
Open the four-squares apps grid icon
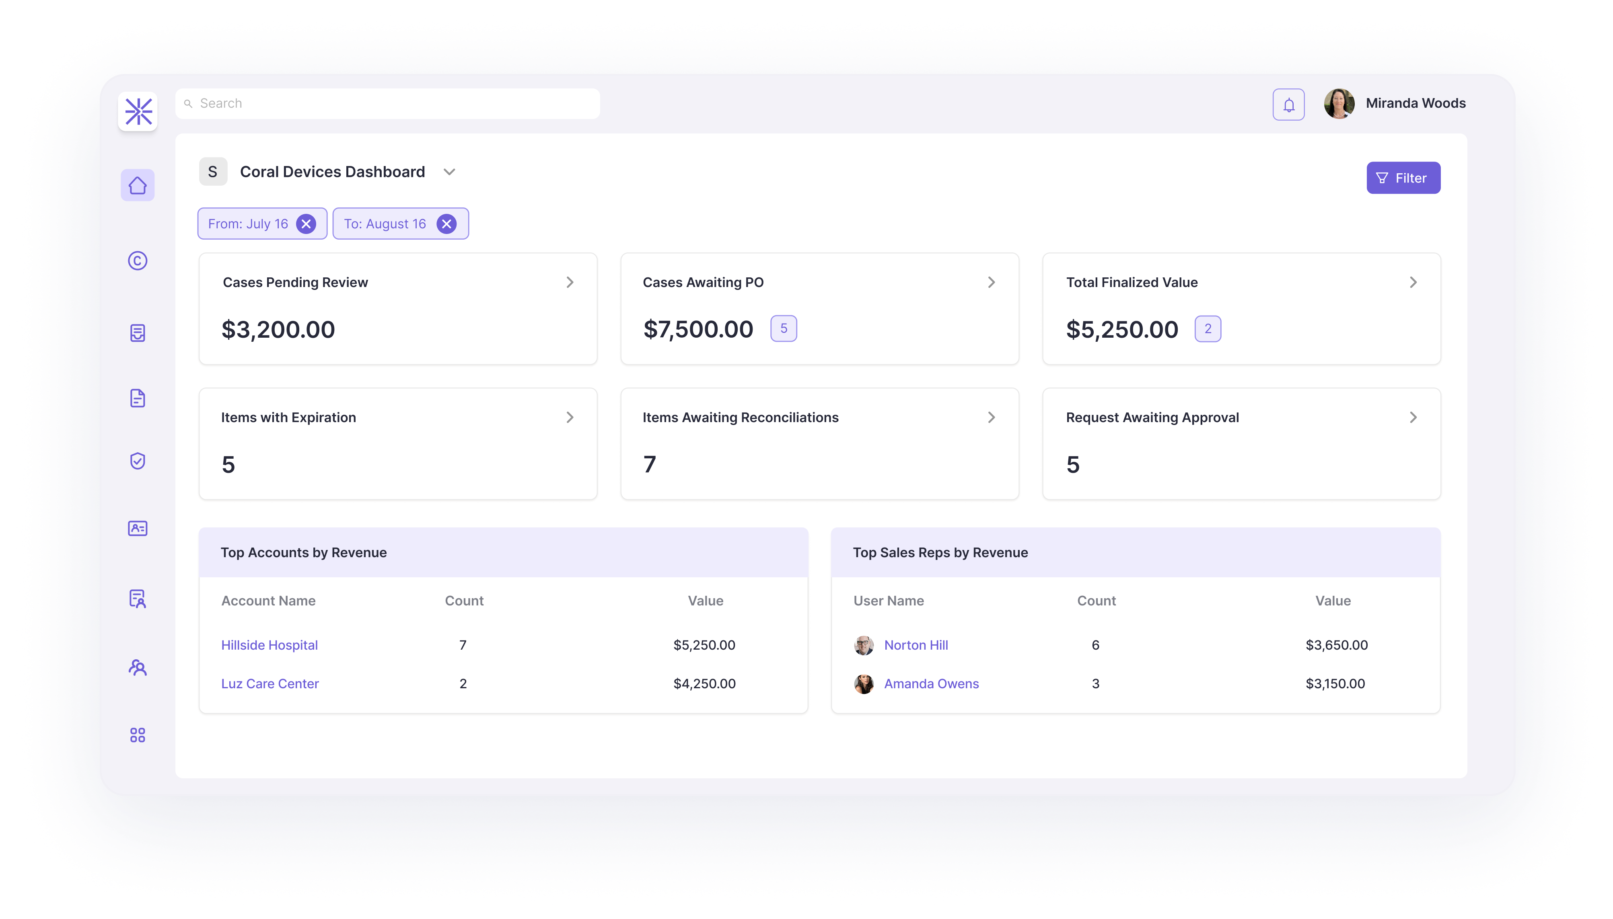pyautogui.click(x=138, y=735)
